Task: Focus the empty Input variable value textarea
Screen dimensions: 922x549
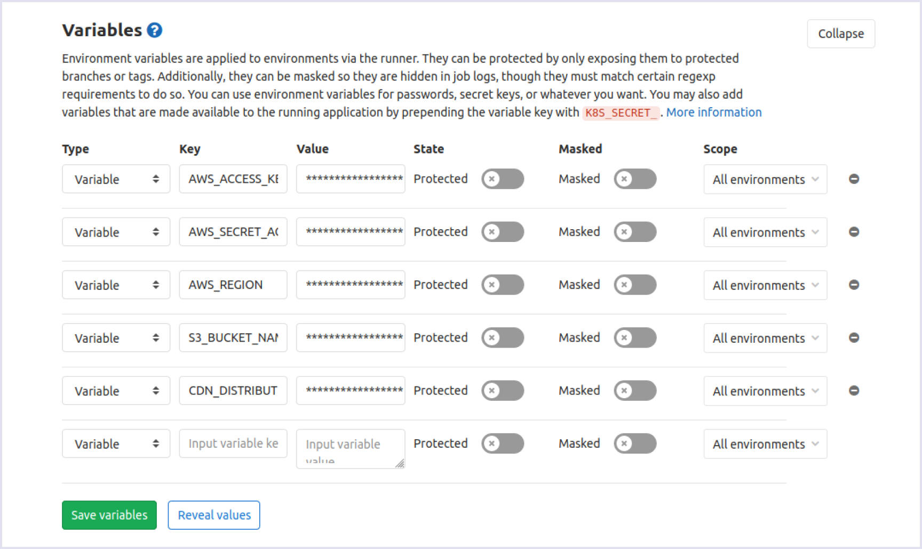Action: (350, 449)
